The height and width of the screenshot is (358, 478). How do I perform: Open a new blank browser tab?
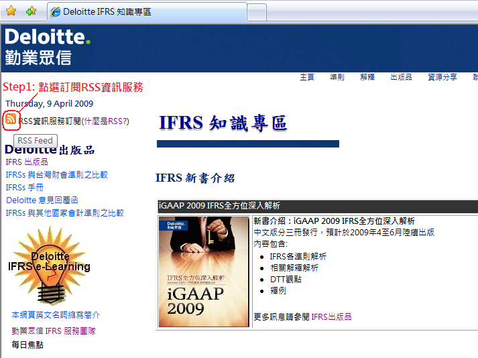pyautogui.click(x=256, y=12)
